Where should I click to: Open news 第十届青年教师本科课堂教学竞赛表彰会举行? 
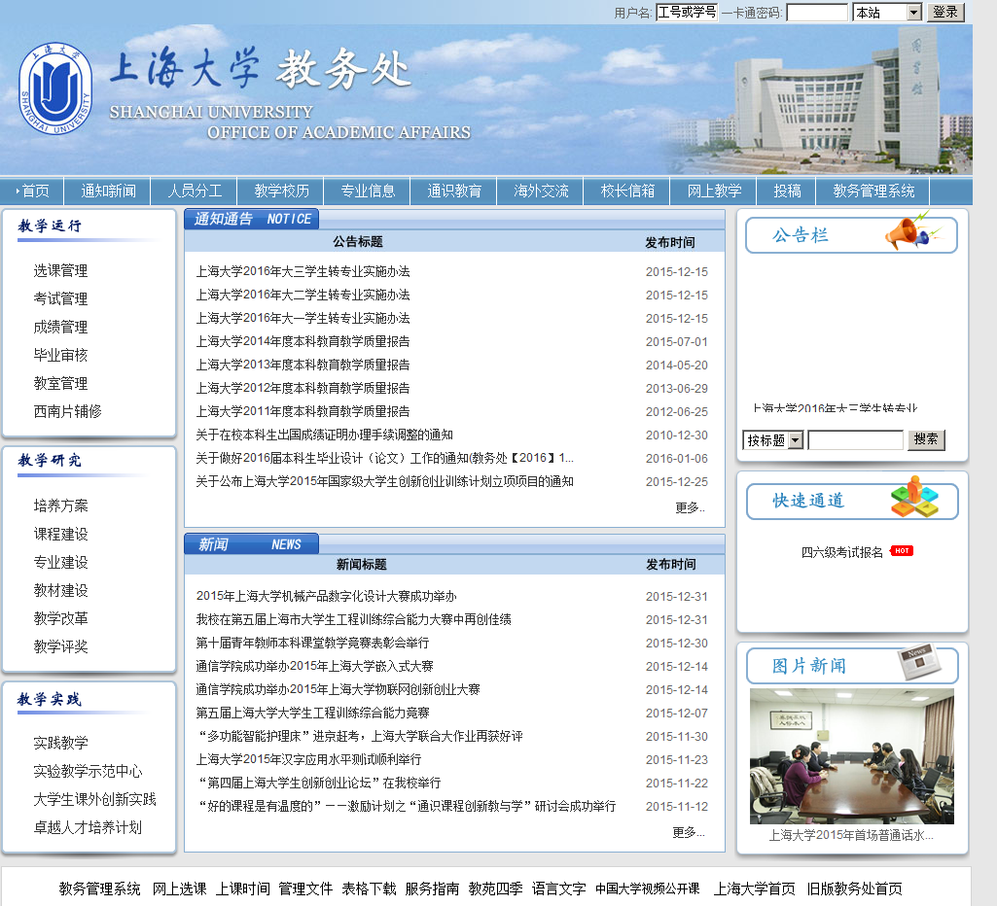(313, 643)
